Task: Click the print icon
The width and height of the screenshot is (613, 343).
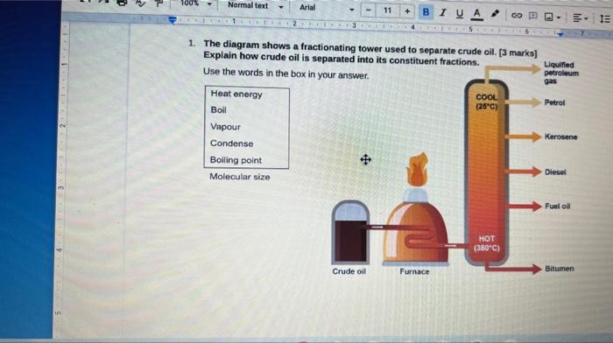Action: coord(122,3)
